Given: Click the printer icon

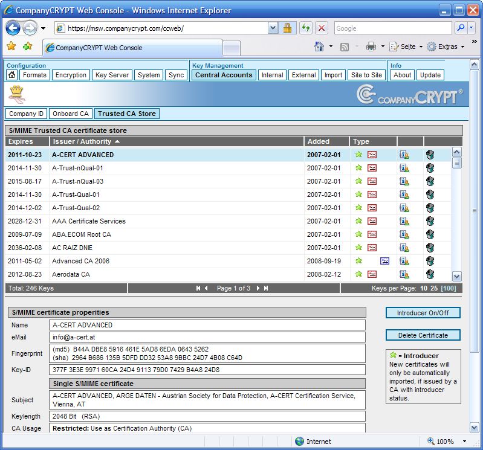Looking at the screenshot, I should coord(371,47).
